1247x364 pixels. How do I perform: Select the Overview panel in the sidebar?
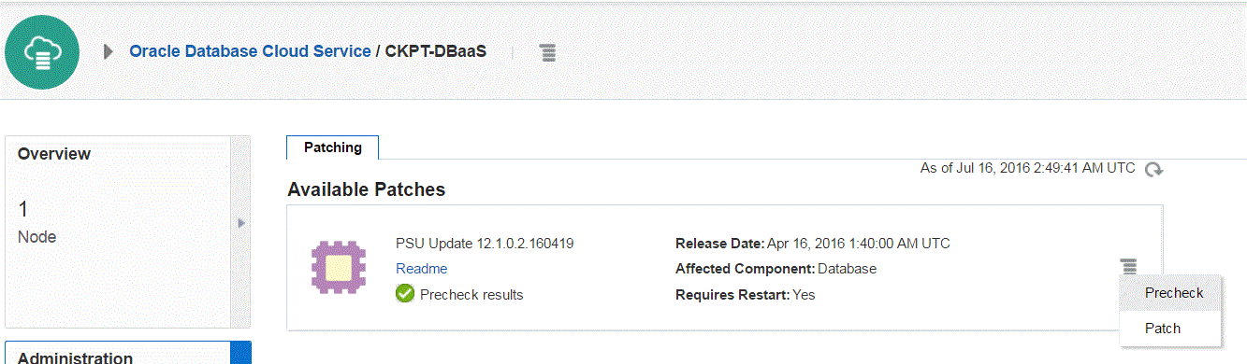[x=119, y=231]
